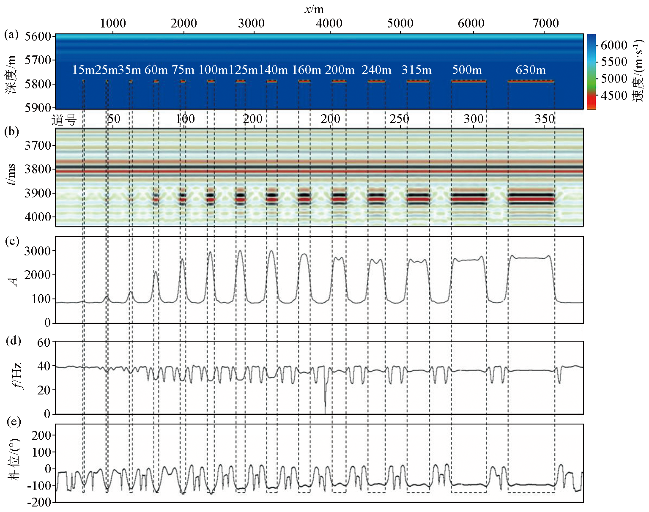The height and width of the screenshot is (512, 649).
Task: Click the 7000 tick on x/m axis
Action: point(546,23)
